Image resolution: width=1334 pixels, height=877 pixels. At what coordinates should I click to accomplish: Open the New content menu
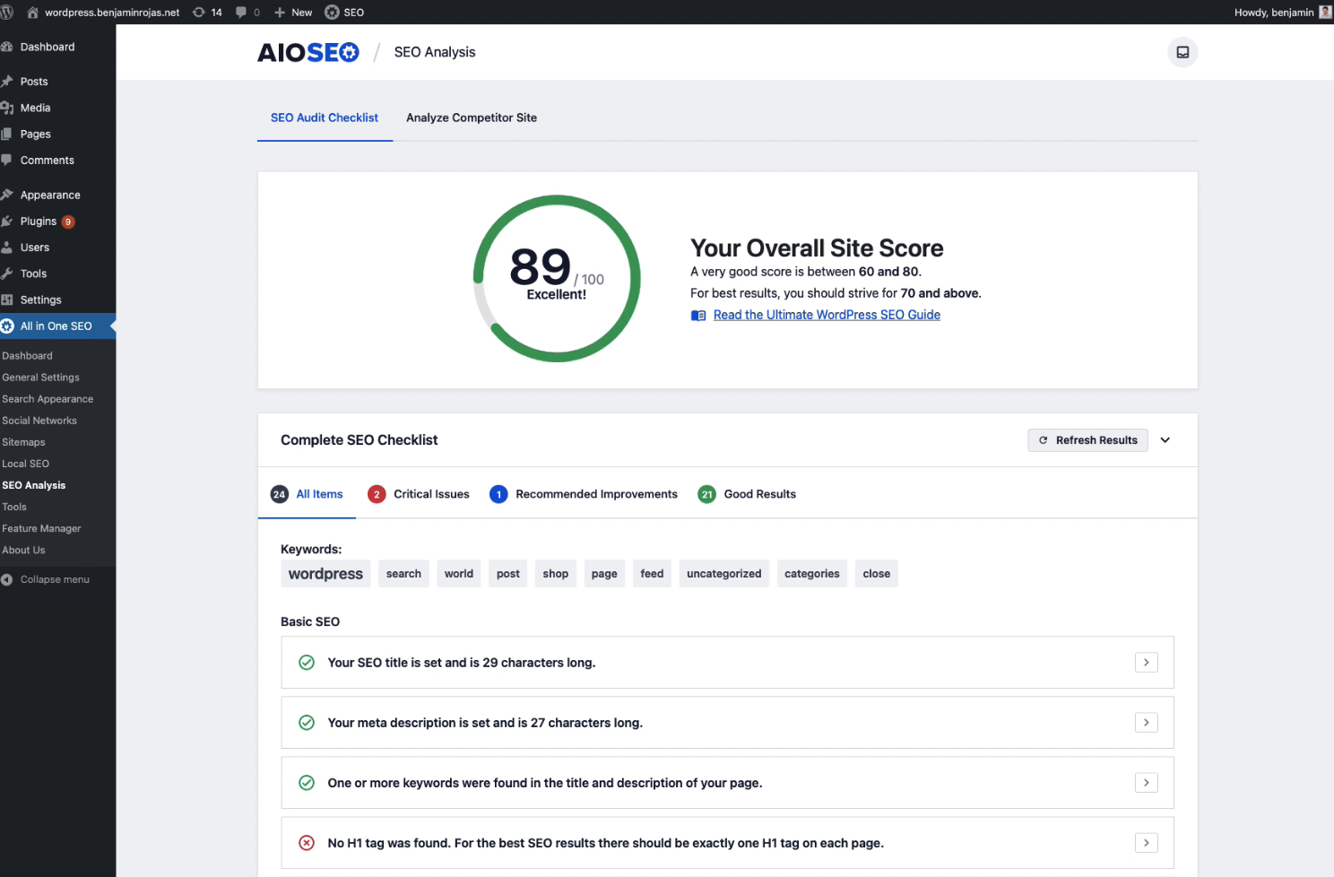tap(293, 13)
